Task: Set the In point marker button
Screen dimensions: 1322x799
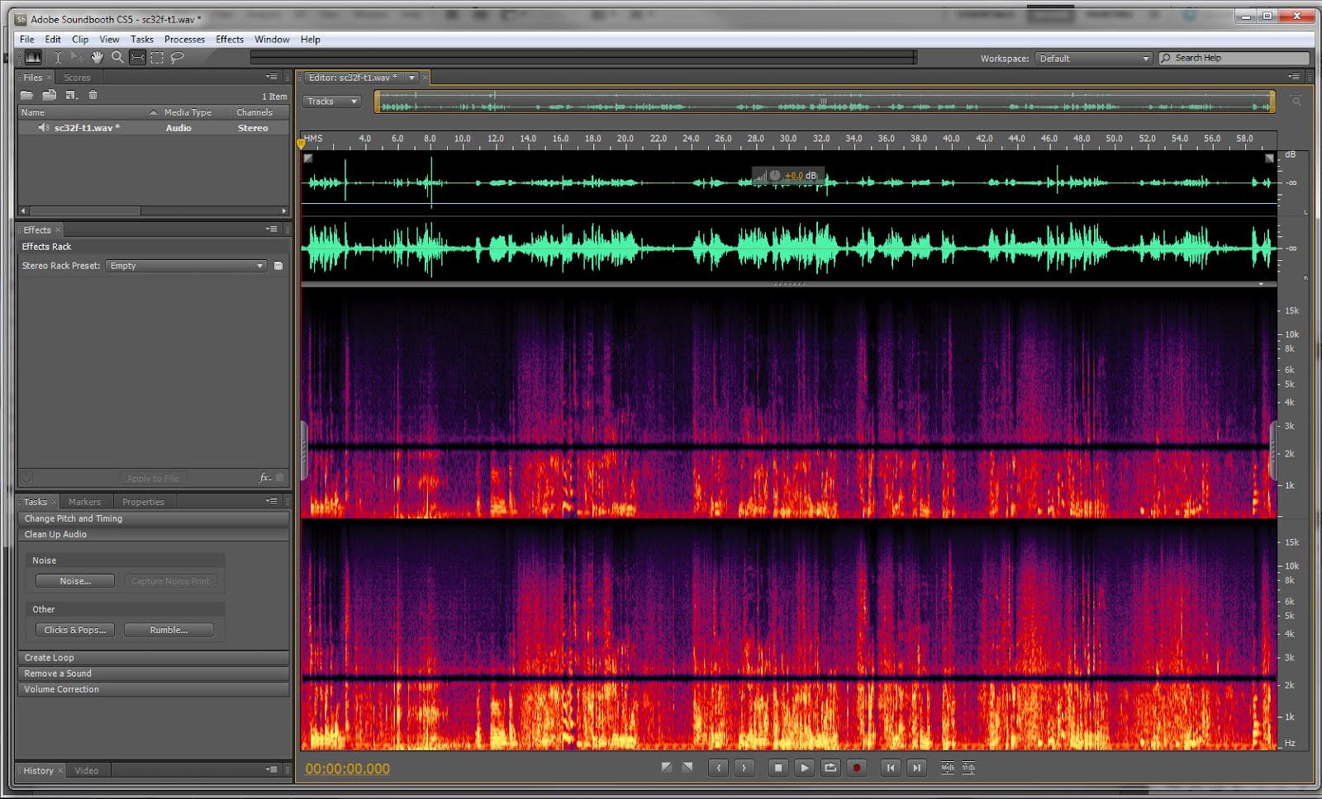Action: pyautogui.click(x=719, y=768)
